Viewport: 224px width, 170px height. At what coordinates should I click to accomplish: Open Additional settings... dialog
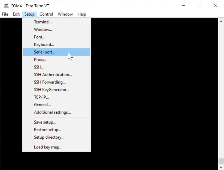tap(52, 112)
